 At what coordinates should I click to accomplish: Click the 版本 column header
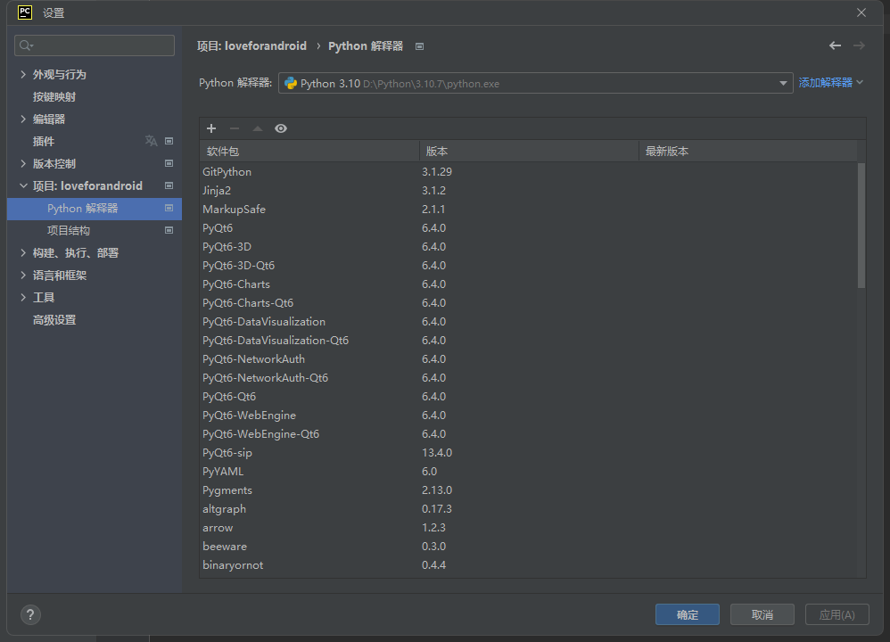click(x=529, y=151)
